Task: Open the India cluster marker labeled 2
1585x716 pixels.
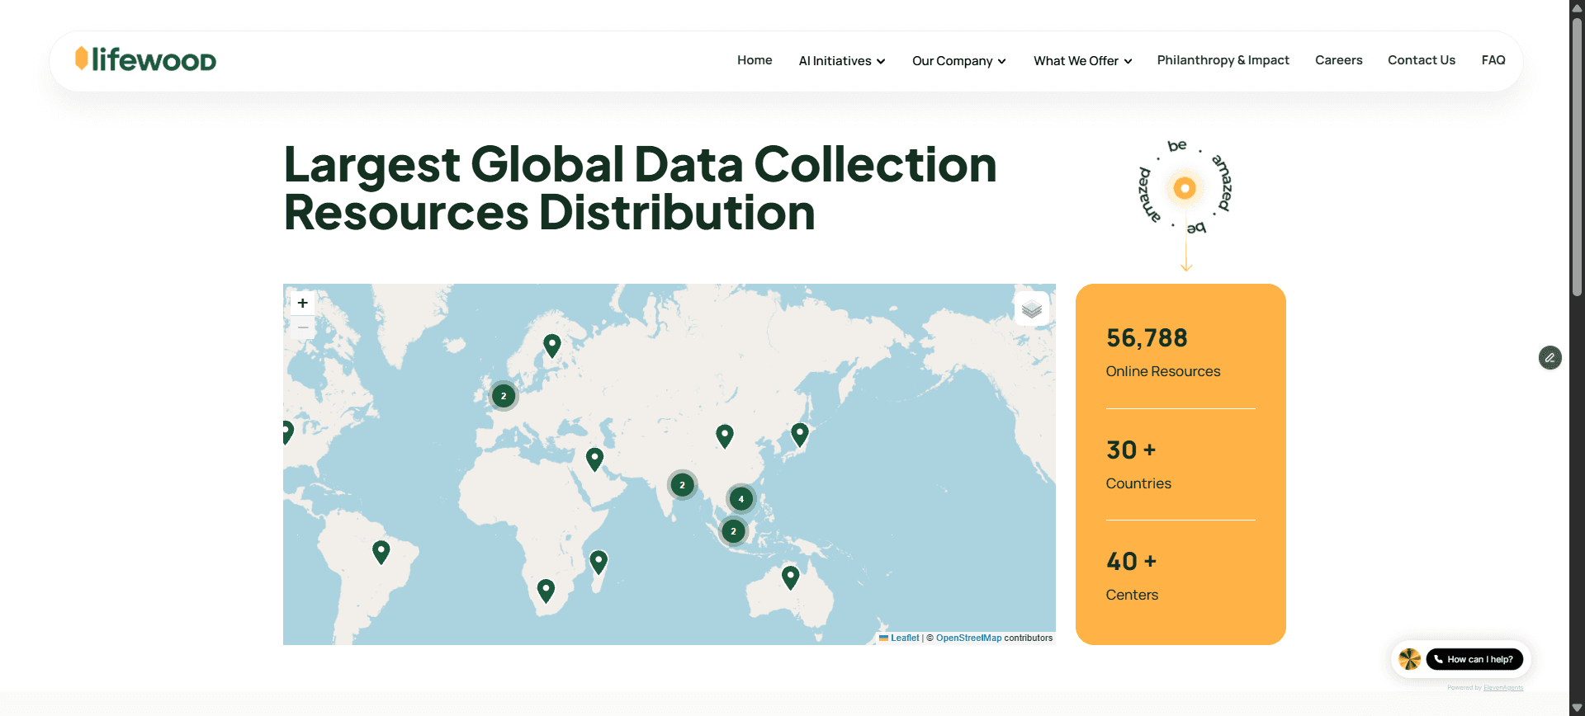Action: tap(682, 485)
